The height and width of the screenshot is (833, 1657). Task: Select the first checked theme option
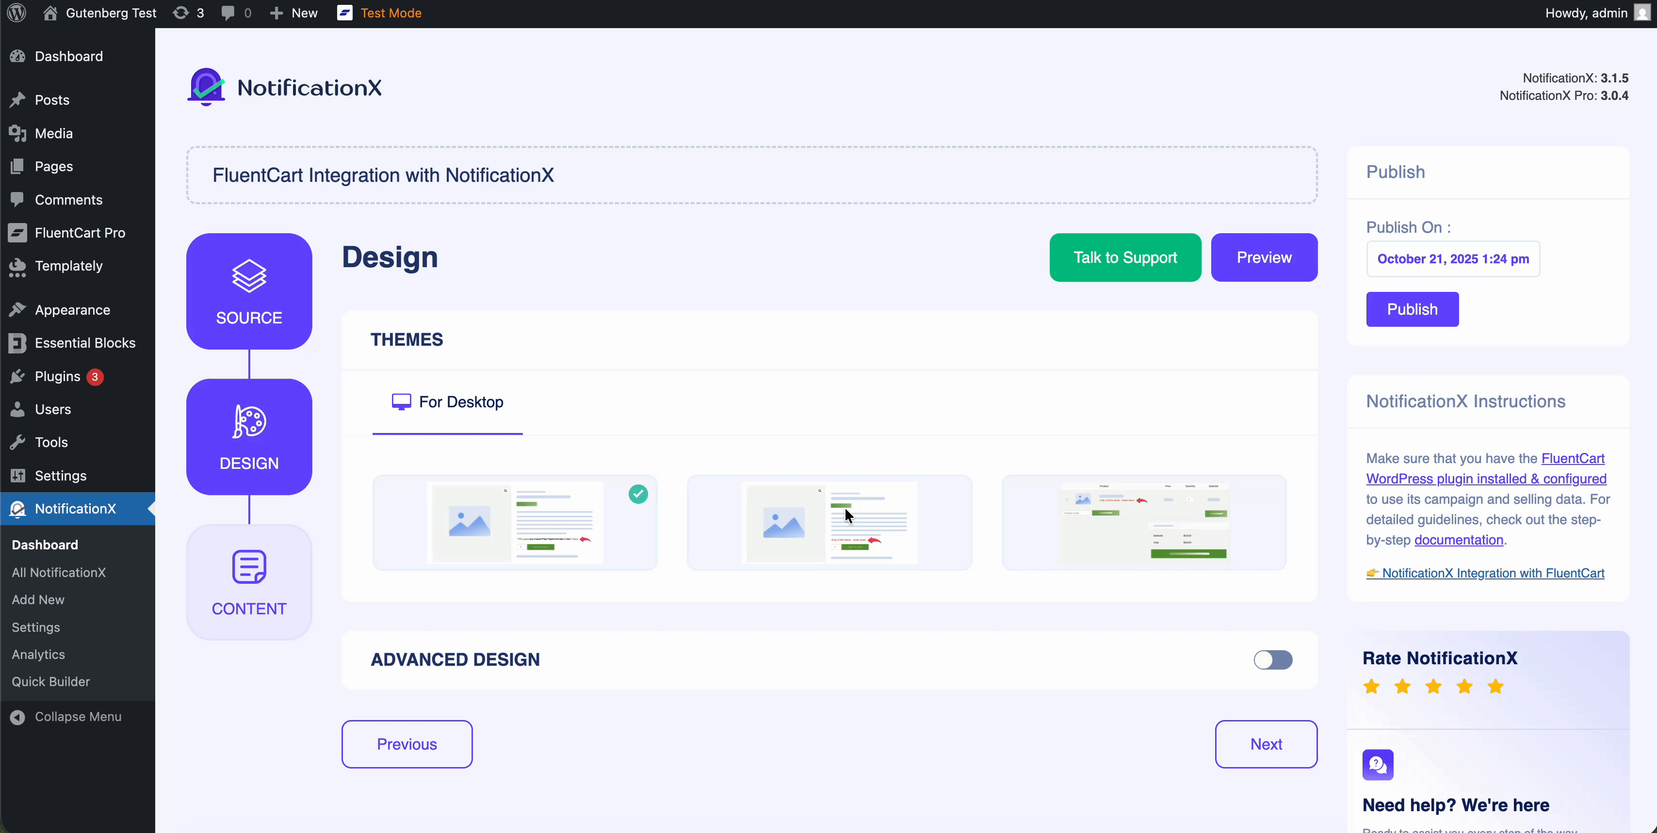(x=515, y=522)
